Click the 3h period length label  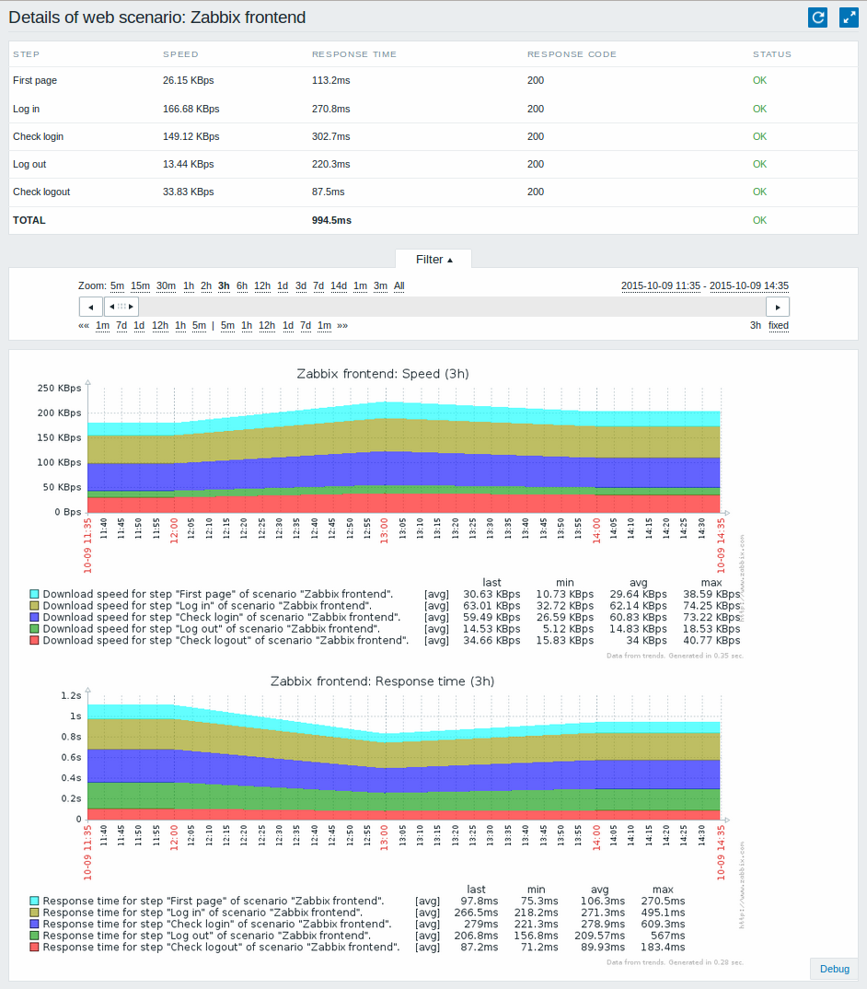(756, 325)
